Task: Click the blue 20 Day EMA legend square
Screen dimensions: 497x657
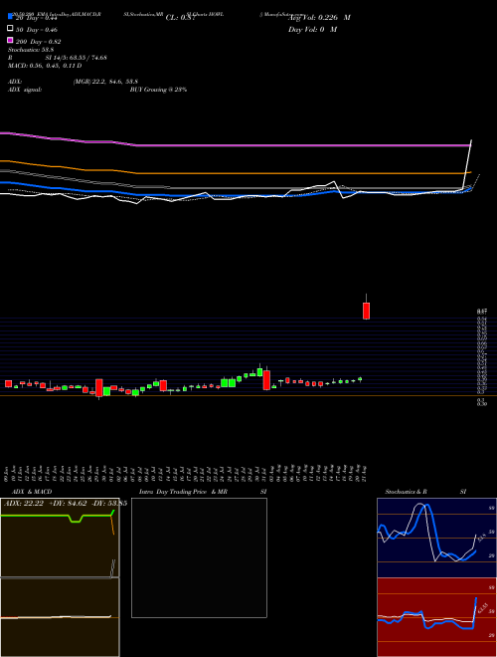Action: coord(10,16)
